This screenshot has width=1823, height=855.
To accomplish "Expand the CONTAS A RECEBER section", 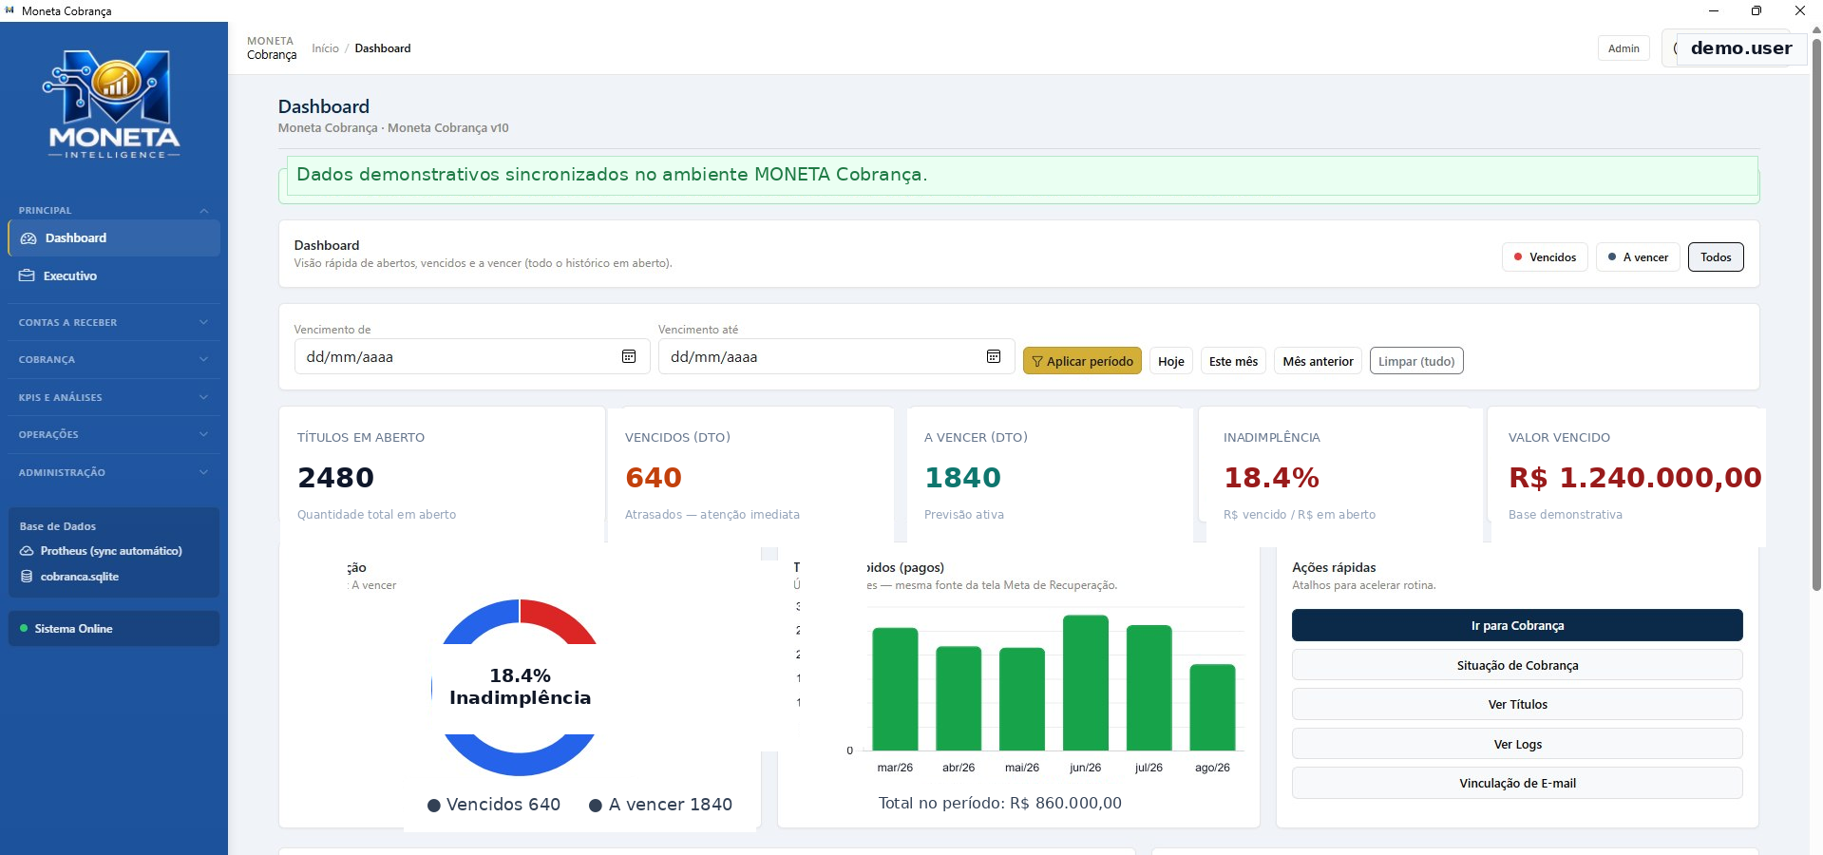I will pos(114,323).
